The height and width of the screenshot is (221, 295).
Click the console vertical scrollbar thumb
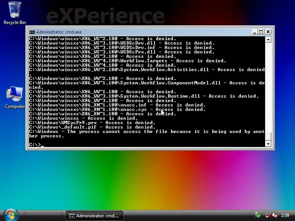click(x=268, y=136)
